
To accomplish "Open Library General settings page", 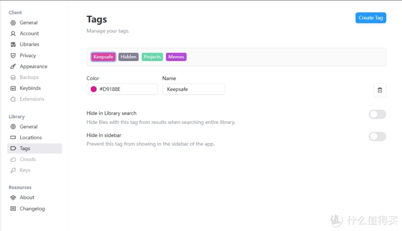I will (29, 127).
